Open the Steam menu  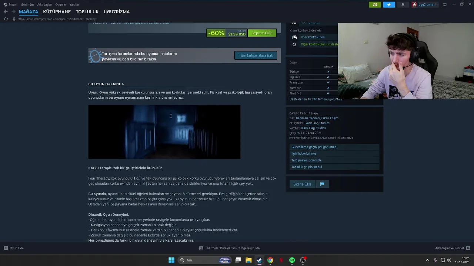coord(13,4)
